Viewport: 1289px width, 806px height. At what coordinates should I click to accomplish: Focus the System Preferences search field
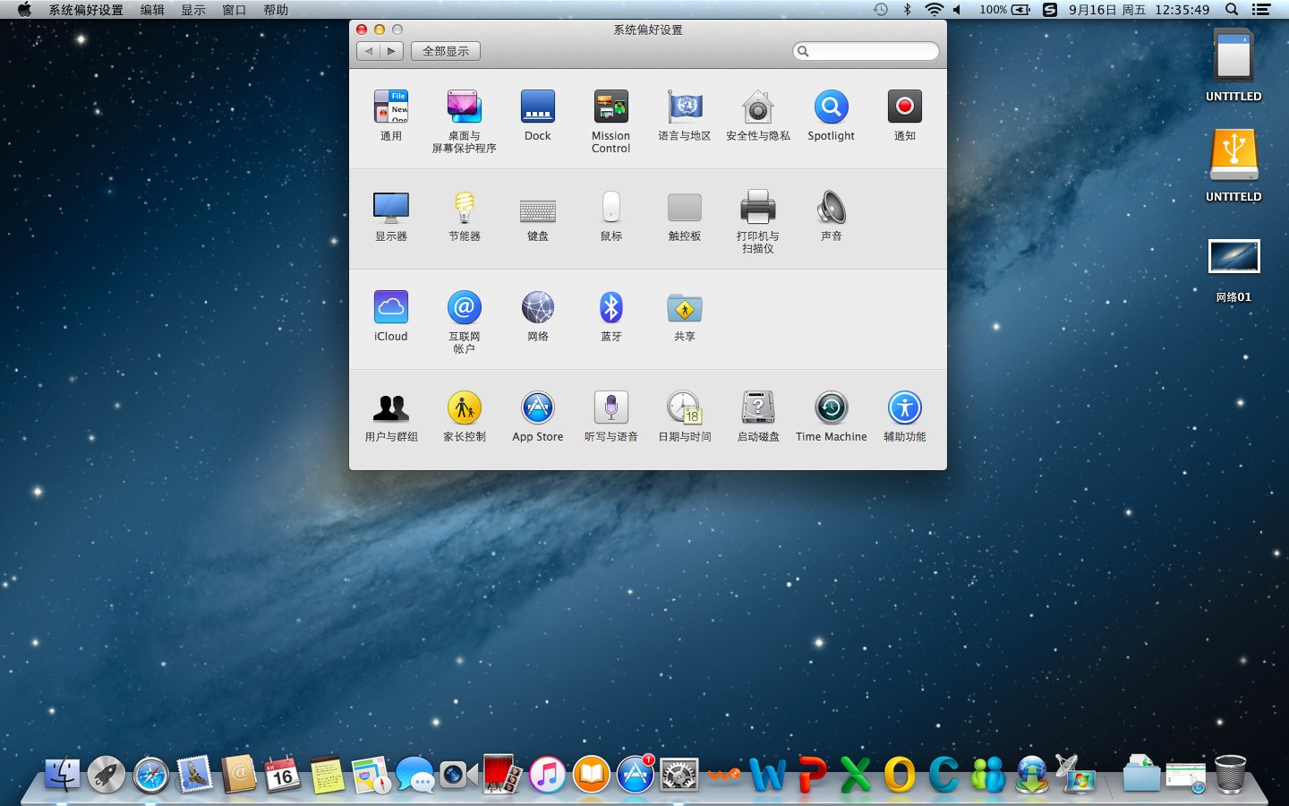pyautogui.click(x=866, y=51)
